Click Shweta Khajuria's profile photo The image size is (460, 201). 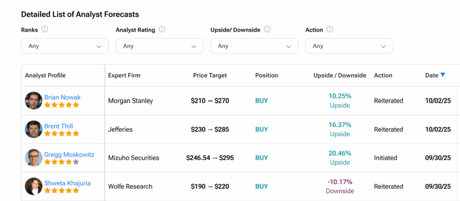(x=34, y=186)
